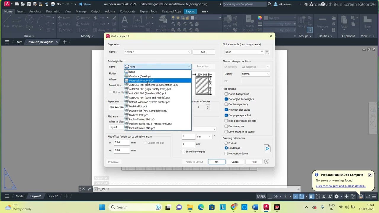The height and width of the screenshot is (213, 379).
Task: Toggle Scale lineweights checkbox
Action: click(x=183, y=151)
